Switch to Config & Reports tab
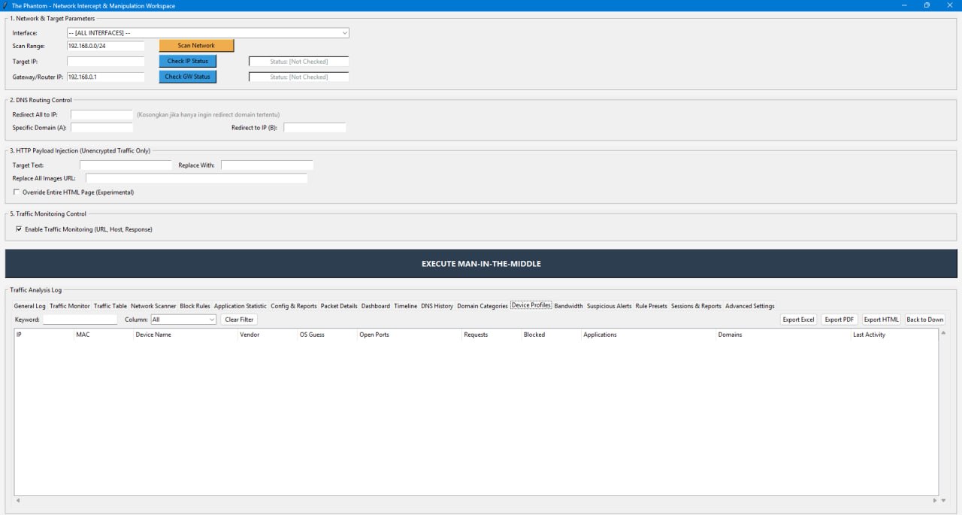Screen dimensions: 962x515 [x=294, y=306]
